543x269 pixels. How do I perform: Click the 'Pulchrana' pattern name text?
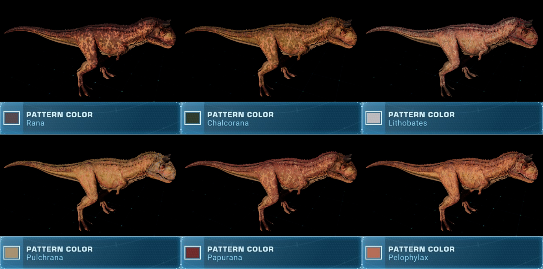45,258
